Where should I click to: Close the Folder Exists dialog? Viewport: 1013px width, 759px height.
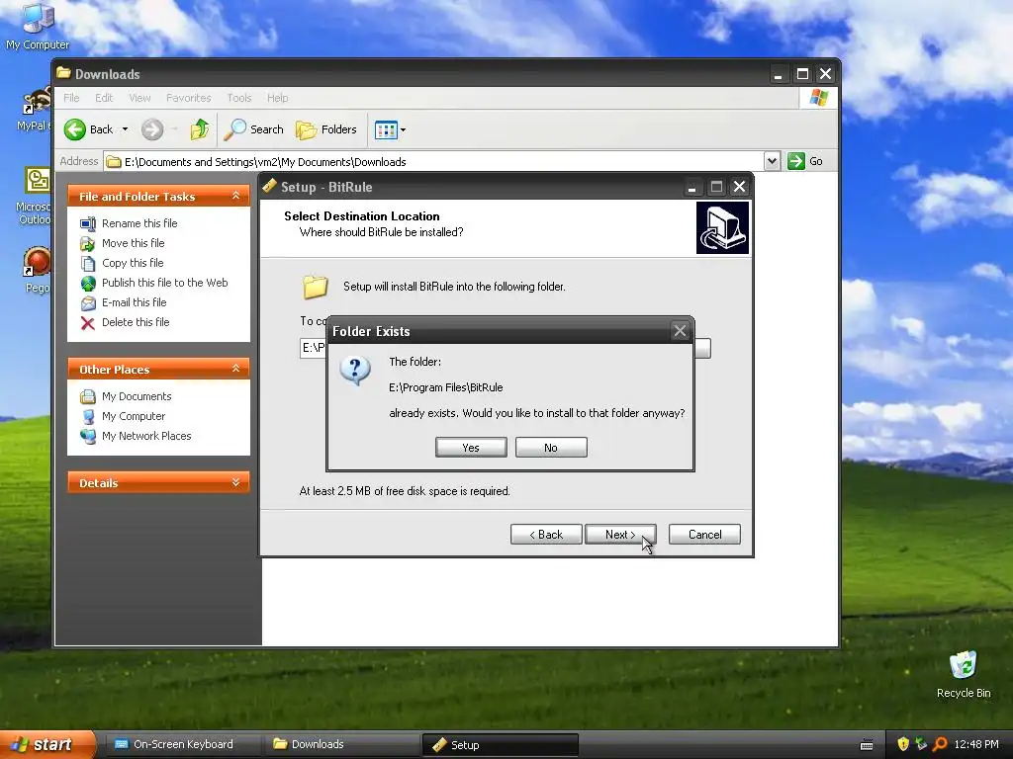[680, 331]
